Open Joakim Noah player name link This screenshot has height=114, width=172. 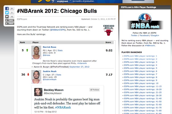coord(50,71)
